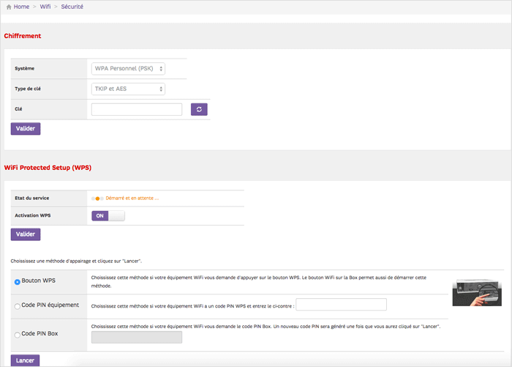Viewport: 512px width, 367px height.
Task: Toggle the Activation WPS switch
Action: point(108,215)
